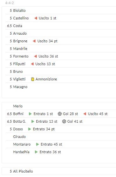Click the red substitution arrow next to Brignone
Screen dimensions: 116x177
[x=34, y=41]
